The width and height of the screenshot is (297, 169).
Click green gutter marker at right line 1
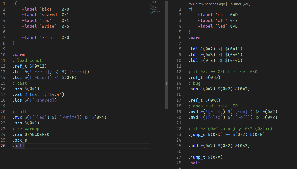point(183,9)
